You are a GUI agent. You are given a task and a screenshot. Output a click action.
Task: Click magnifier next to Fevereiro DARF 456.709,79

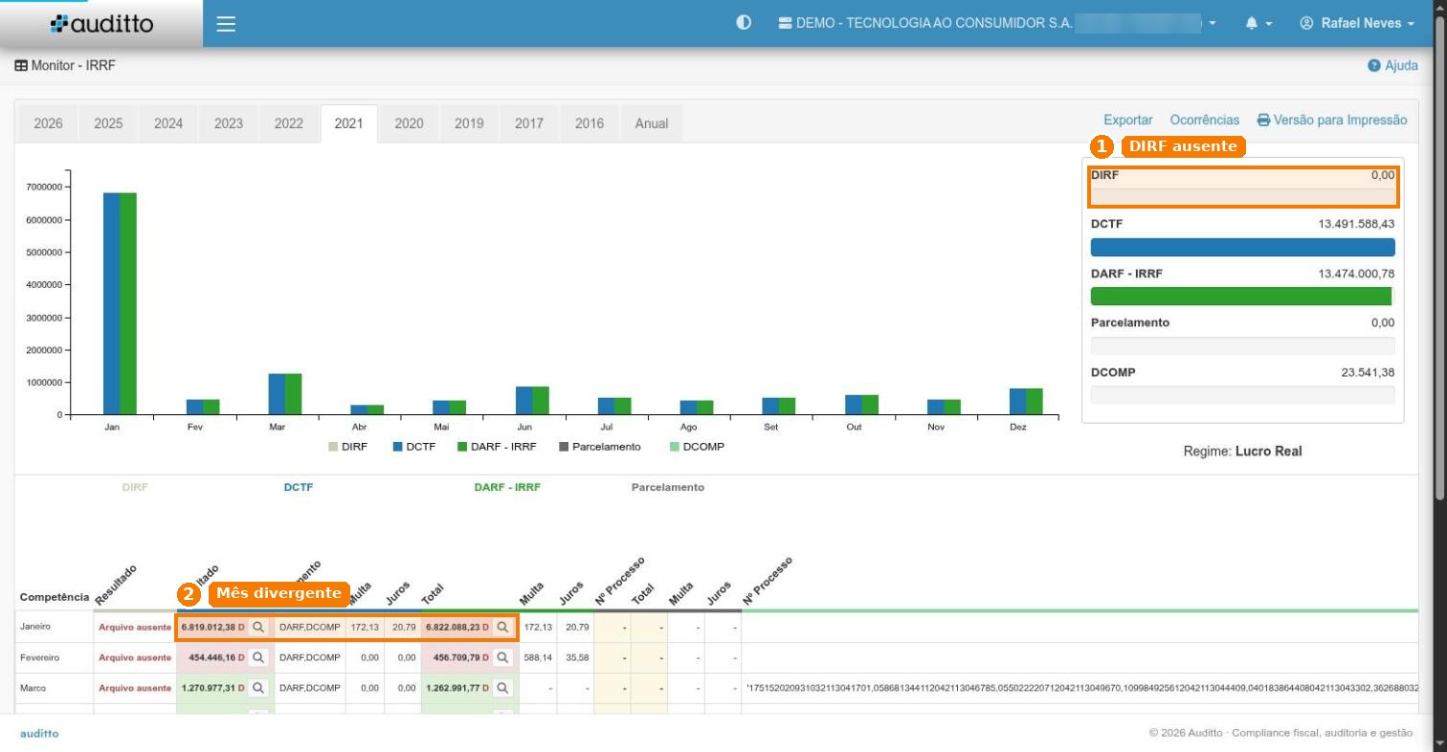502,658
